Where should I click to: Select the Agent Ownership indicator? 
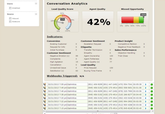pos(92,56)
